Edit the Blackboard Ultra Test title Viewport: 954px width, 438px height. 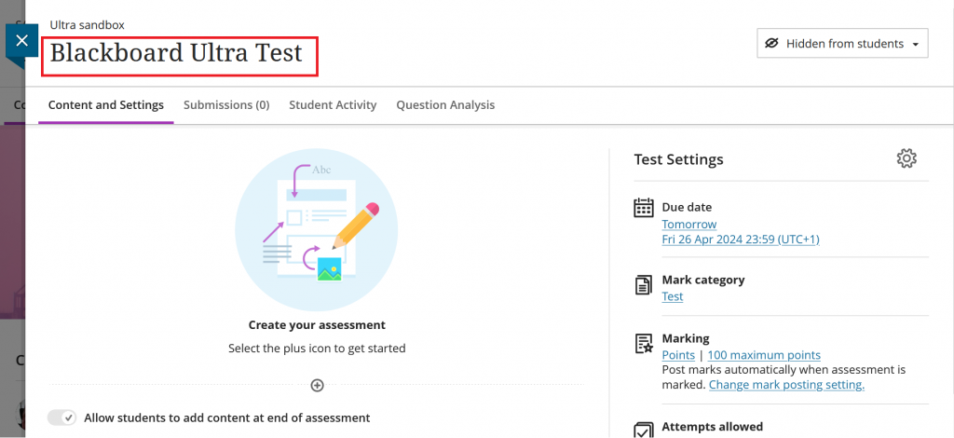coord(177,54)
